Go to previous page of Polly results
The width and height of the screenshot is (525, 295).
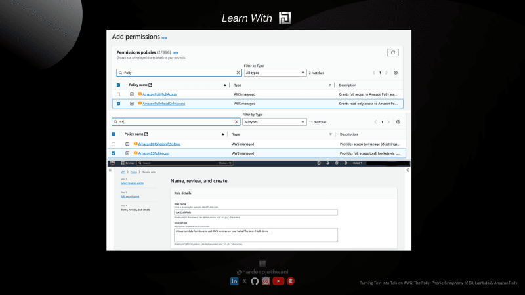(x=373, y=73)
